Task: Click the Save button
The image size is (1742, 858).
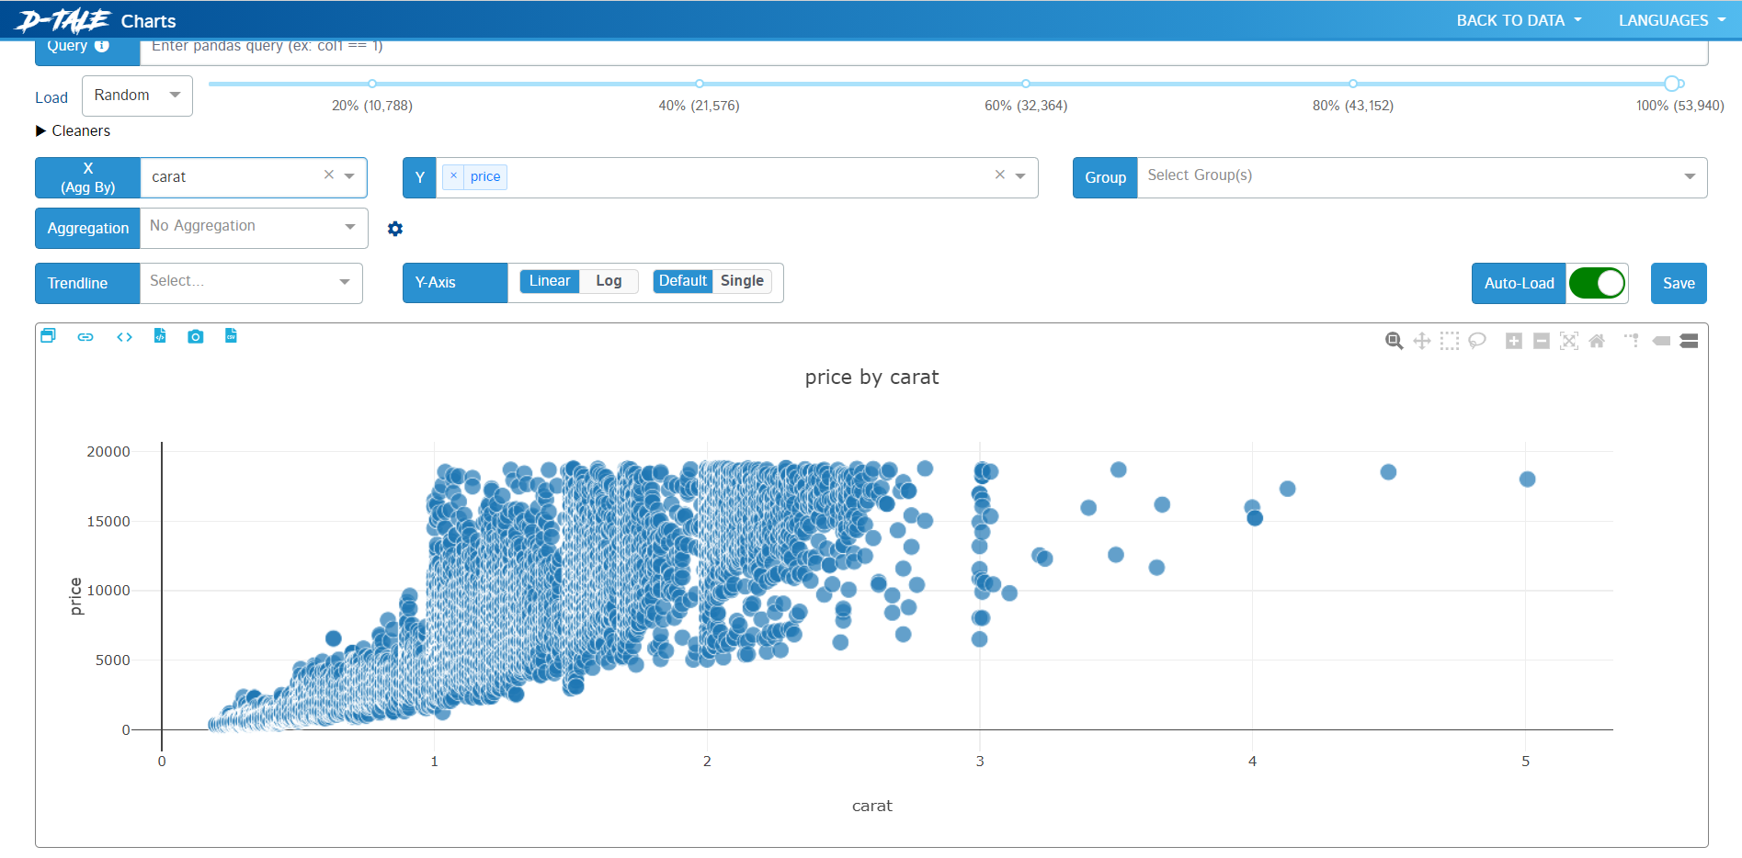Action: point(1679,283)
